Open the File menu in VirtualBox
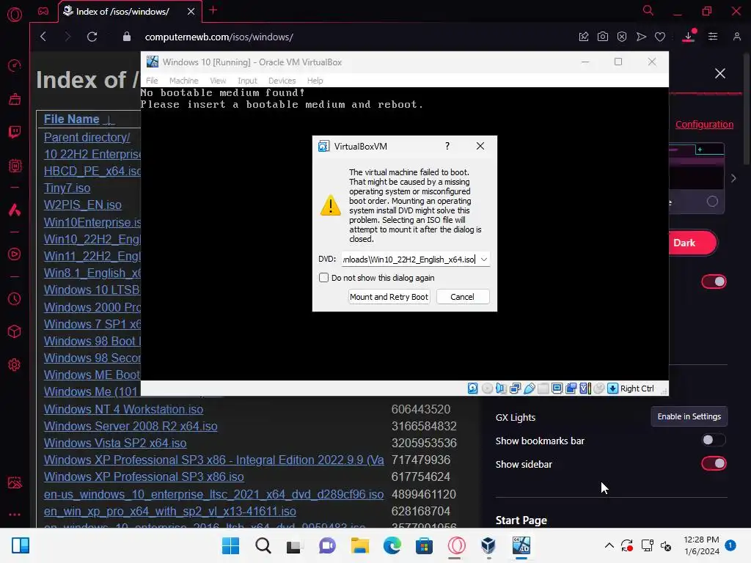The width and height of the screenshot is (751, 563). click(x=152, y=81)
